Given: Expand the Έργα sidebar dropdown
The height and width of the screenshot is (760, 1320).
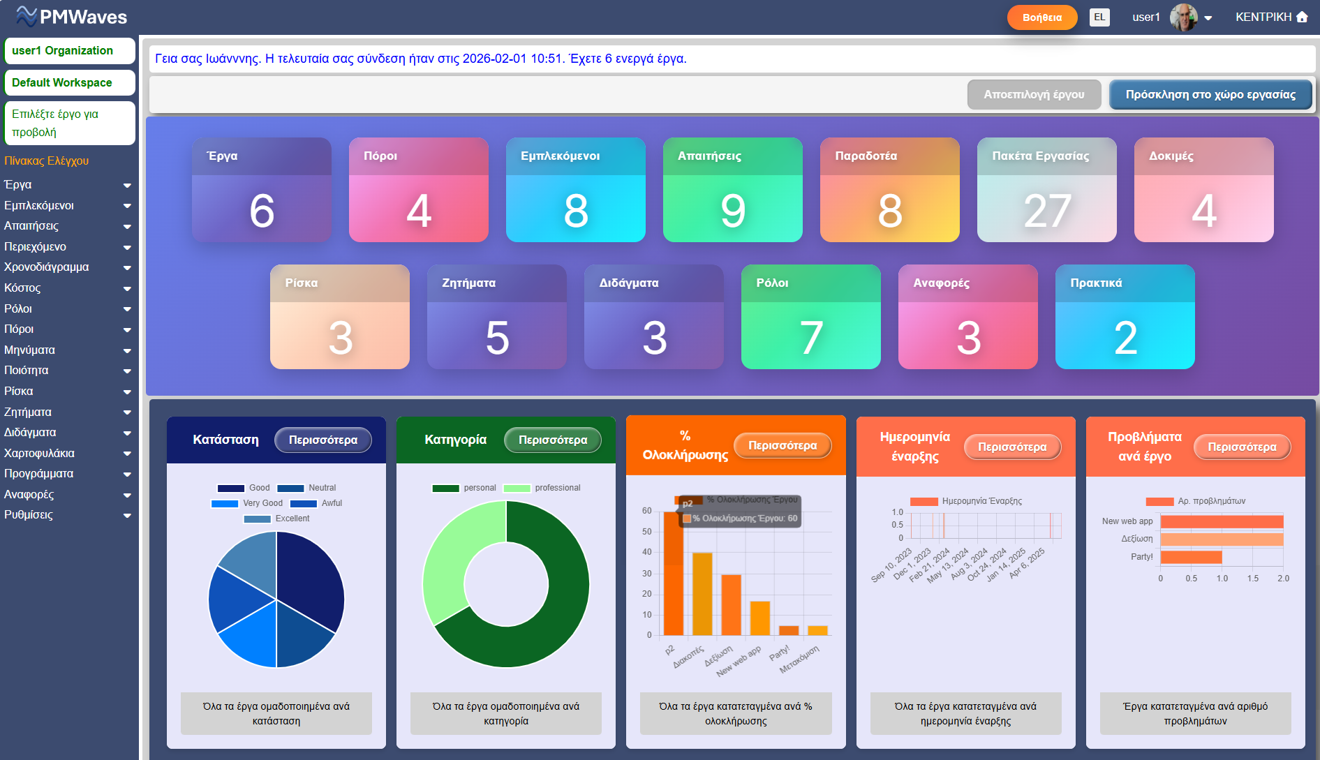Looking at the screenshot, I should tap(126, 185).
